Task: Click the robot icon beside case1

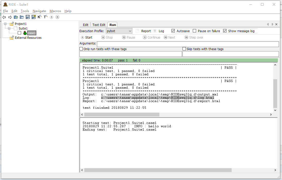Action: (25, 33)
